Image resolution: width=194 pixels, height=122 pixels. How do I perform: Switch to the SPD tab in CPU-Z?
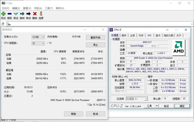(149, 36)
